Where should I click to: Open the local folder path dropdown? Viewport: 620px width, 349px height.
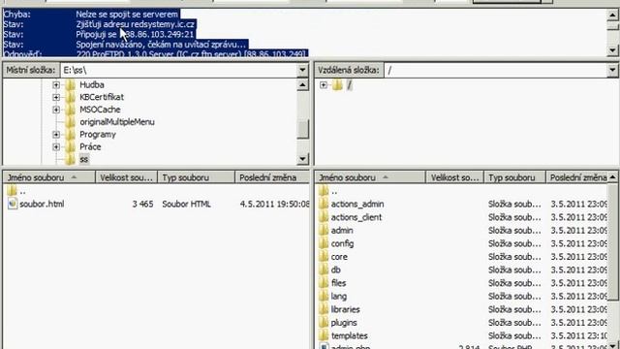[302, 71]
